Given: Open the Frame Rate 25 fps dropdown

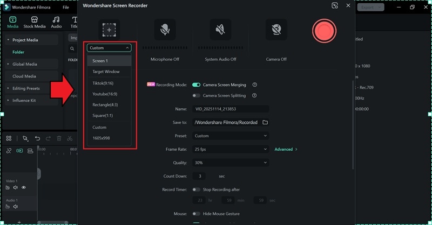Looking at the screenshot, I should tap(231, 149).
